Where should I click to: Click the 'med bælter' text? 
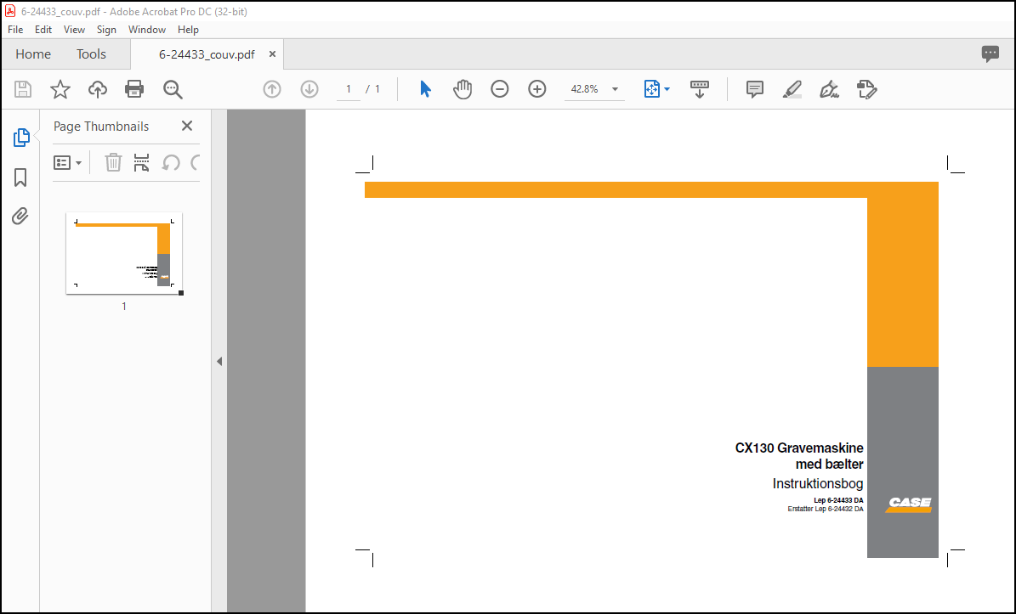pyautogui.click(x=830, y=464)
